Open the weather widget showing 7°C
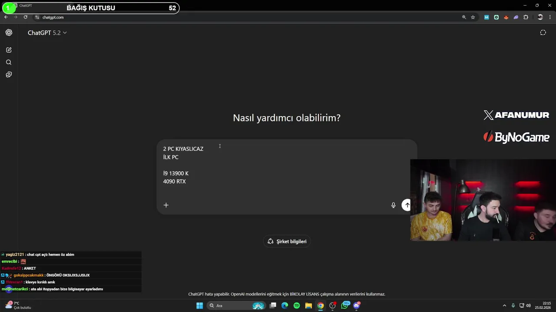 (x=17, y=305)
